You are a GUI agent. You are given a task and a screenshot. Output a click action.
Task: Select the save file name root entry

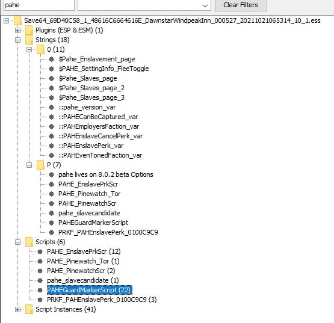tap(172, 20)
